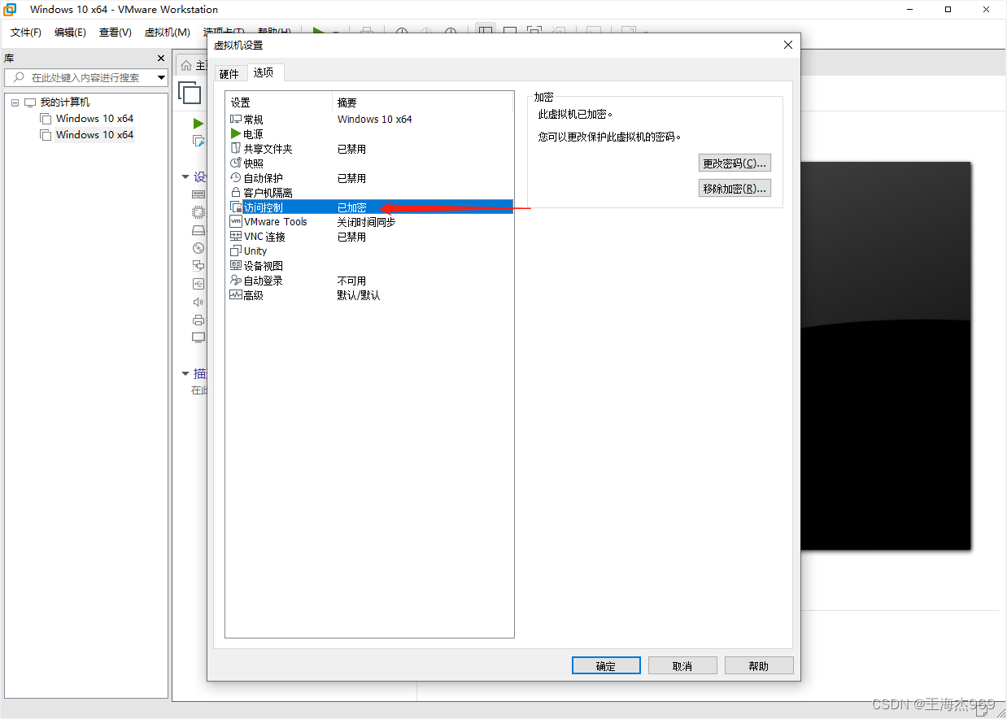This screenshot has width=1007, height=719.
Task: Click the 快照 snapshot clock icon
Action: (236, 163)
